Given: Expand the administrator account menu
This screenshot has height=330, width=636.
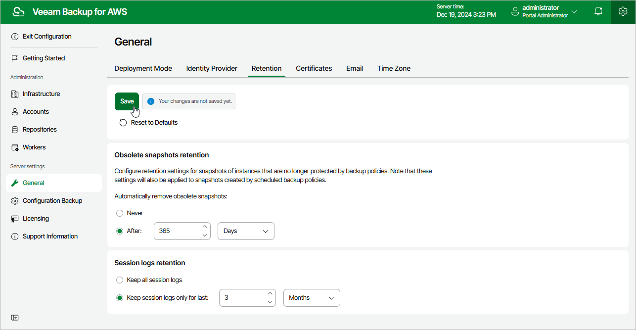Looking at the screenshot, I should (x=574, y=11).
